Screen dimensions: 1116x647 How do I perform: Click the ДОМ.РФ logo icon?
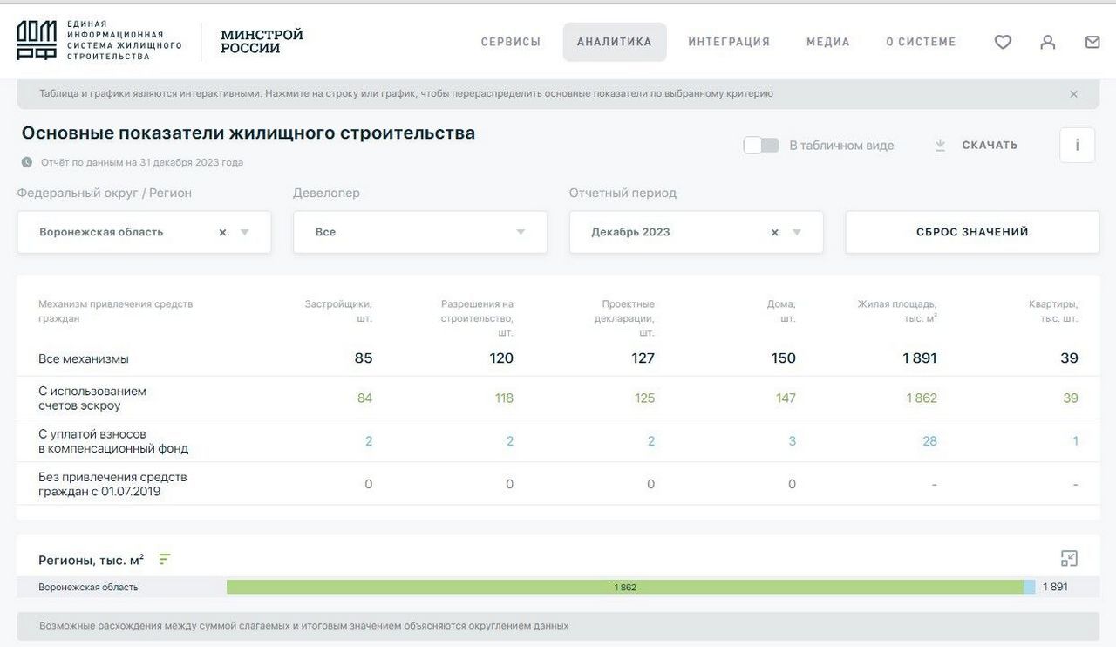pyautogui.click(x=37, y=41)
